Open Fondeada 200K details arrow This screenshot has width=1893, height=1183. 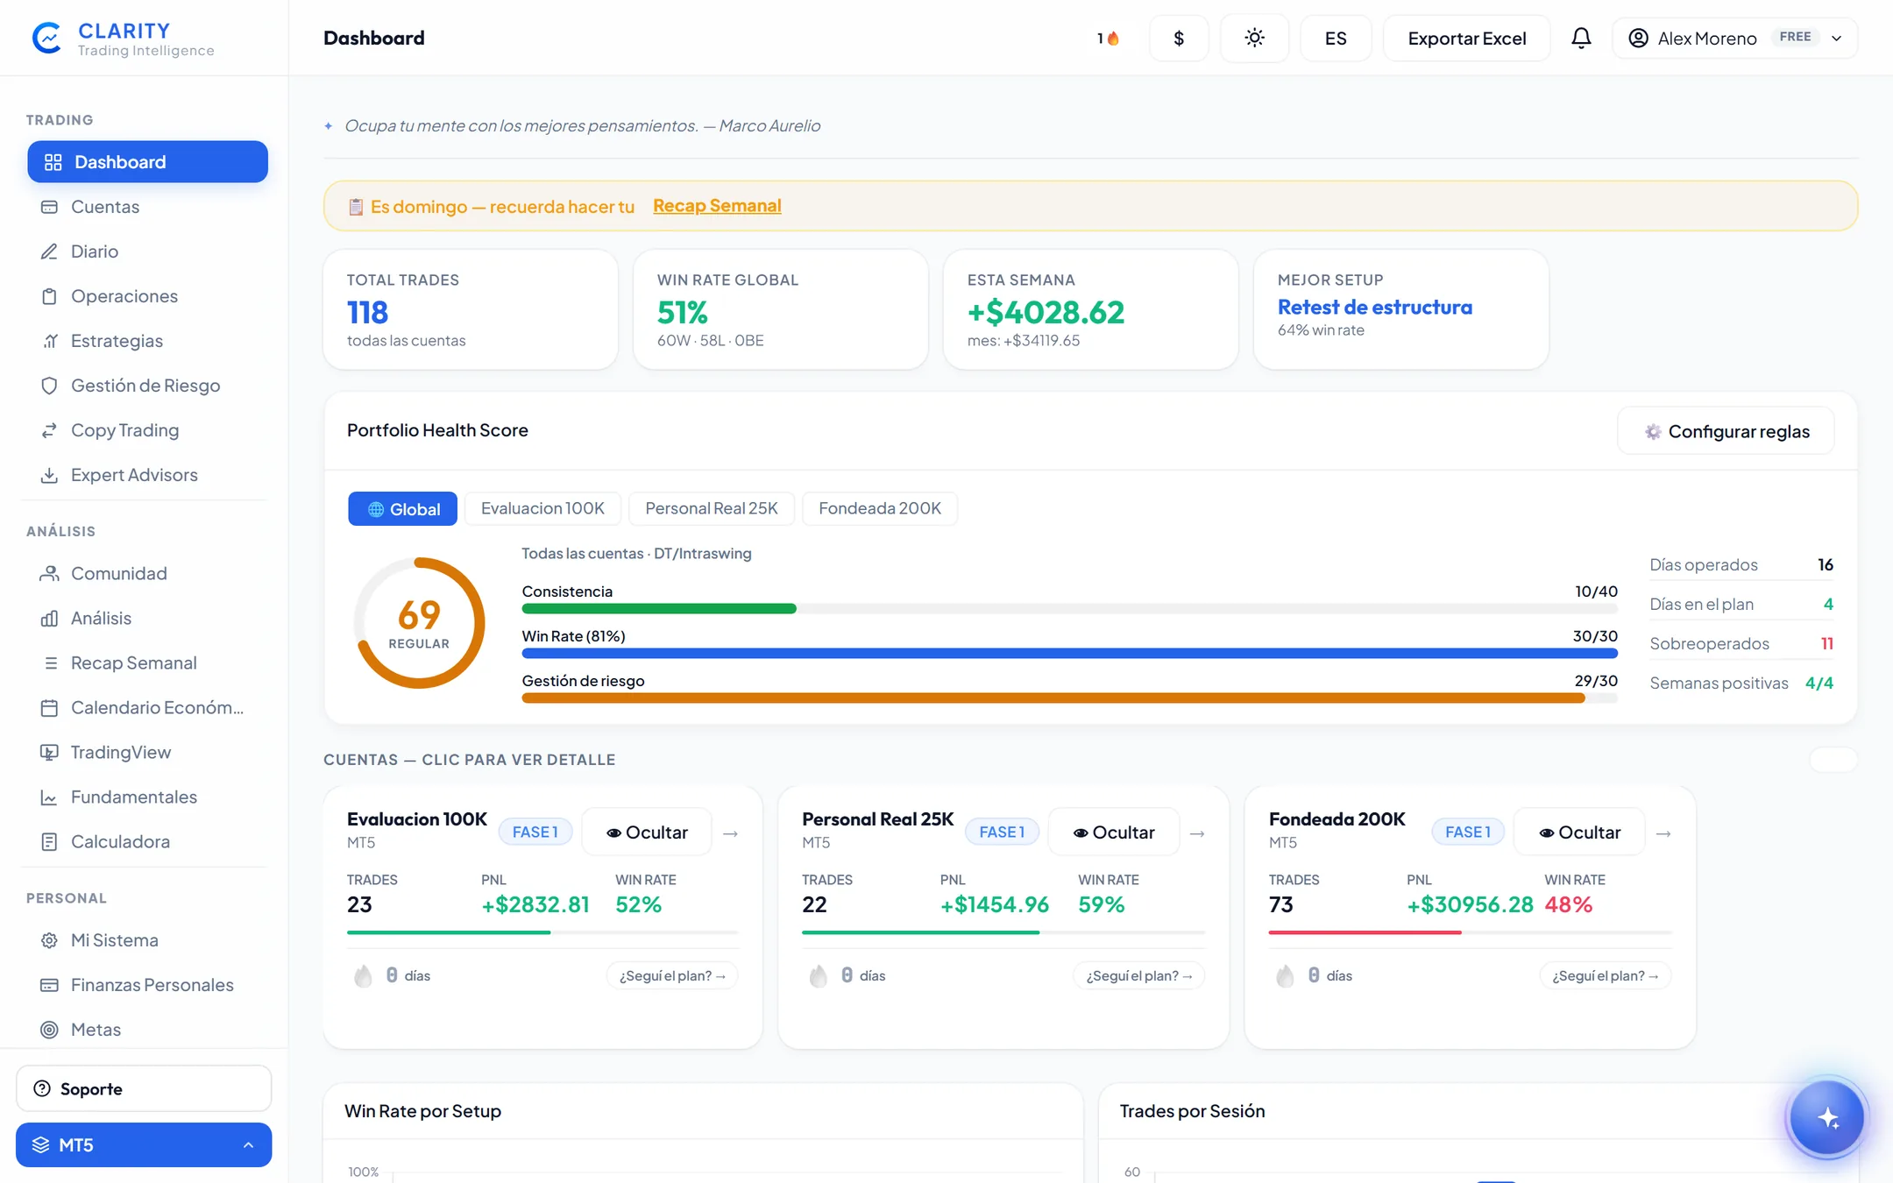point(1663,833)
